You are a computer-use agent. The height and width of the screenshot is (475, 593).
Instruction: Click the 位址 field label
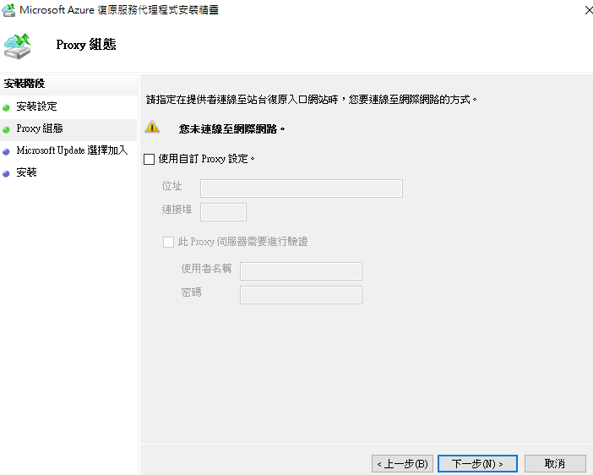click(x=172, y=186)
